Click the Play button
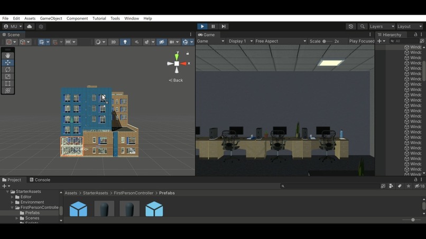426x239 pixels. pyautogui.click(x=202, y=26)
